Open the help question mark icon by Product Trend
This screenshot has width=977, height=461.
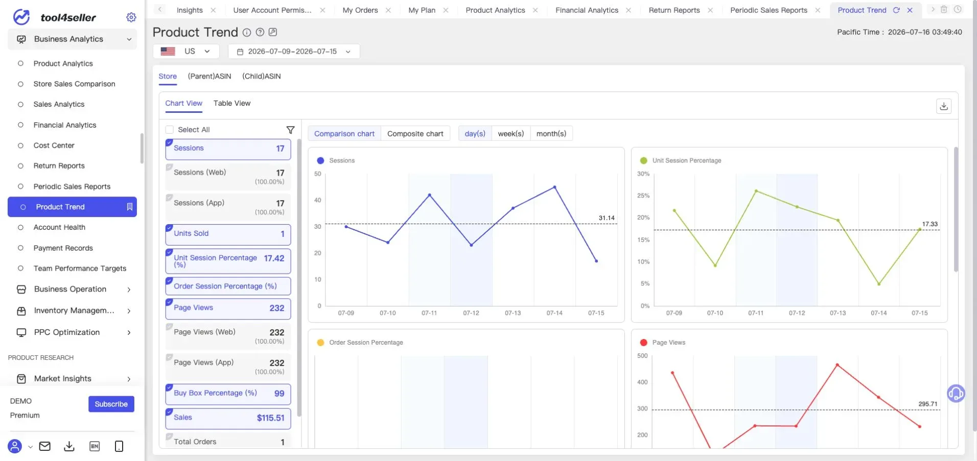coord(260,32)
